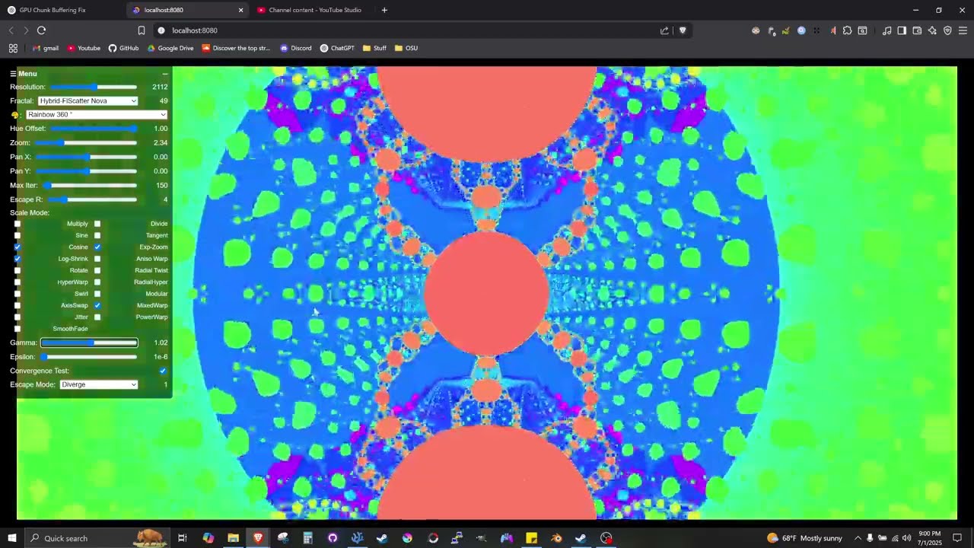Open the browser Extensions puzzle icon
Viewport: 974px width, 548px height.
(846, 30)
